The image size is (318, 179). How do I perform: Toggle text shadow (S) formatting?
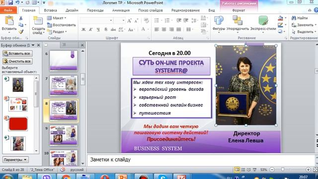106,30
